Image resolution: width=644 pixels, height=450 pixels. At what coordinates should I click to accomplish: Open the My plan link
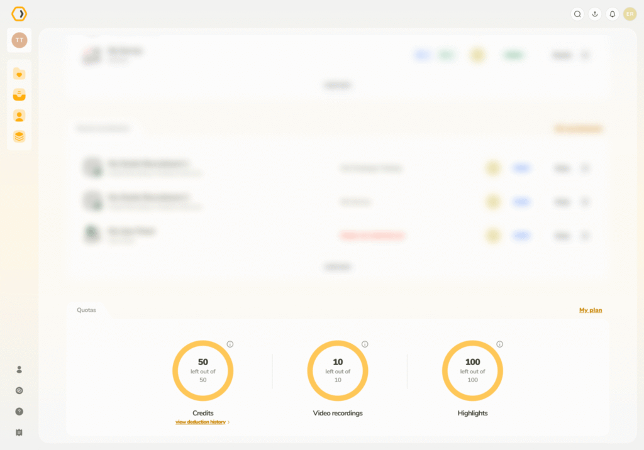coord(590,310)
